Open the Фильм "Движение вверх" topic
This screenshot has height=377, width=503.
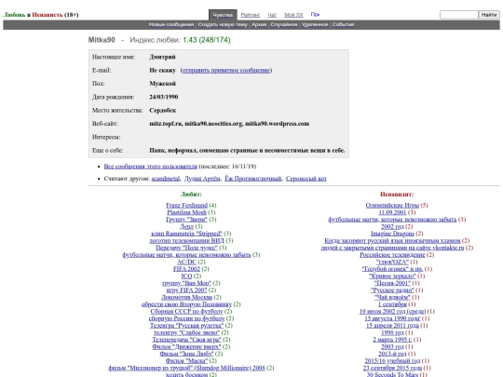[x=186, y=346]
